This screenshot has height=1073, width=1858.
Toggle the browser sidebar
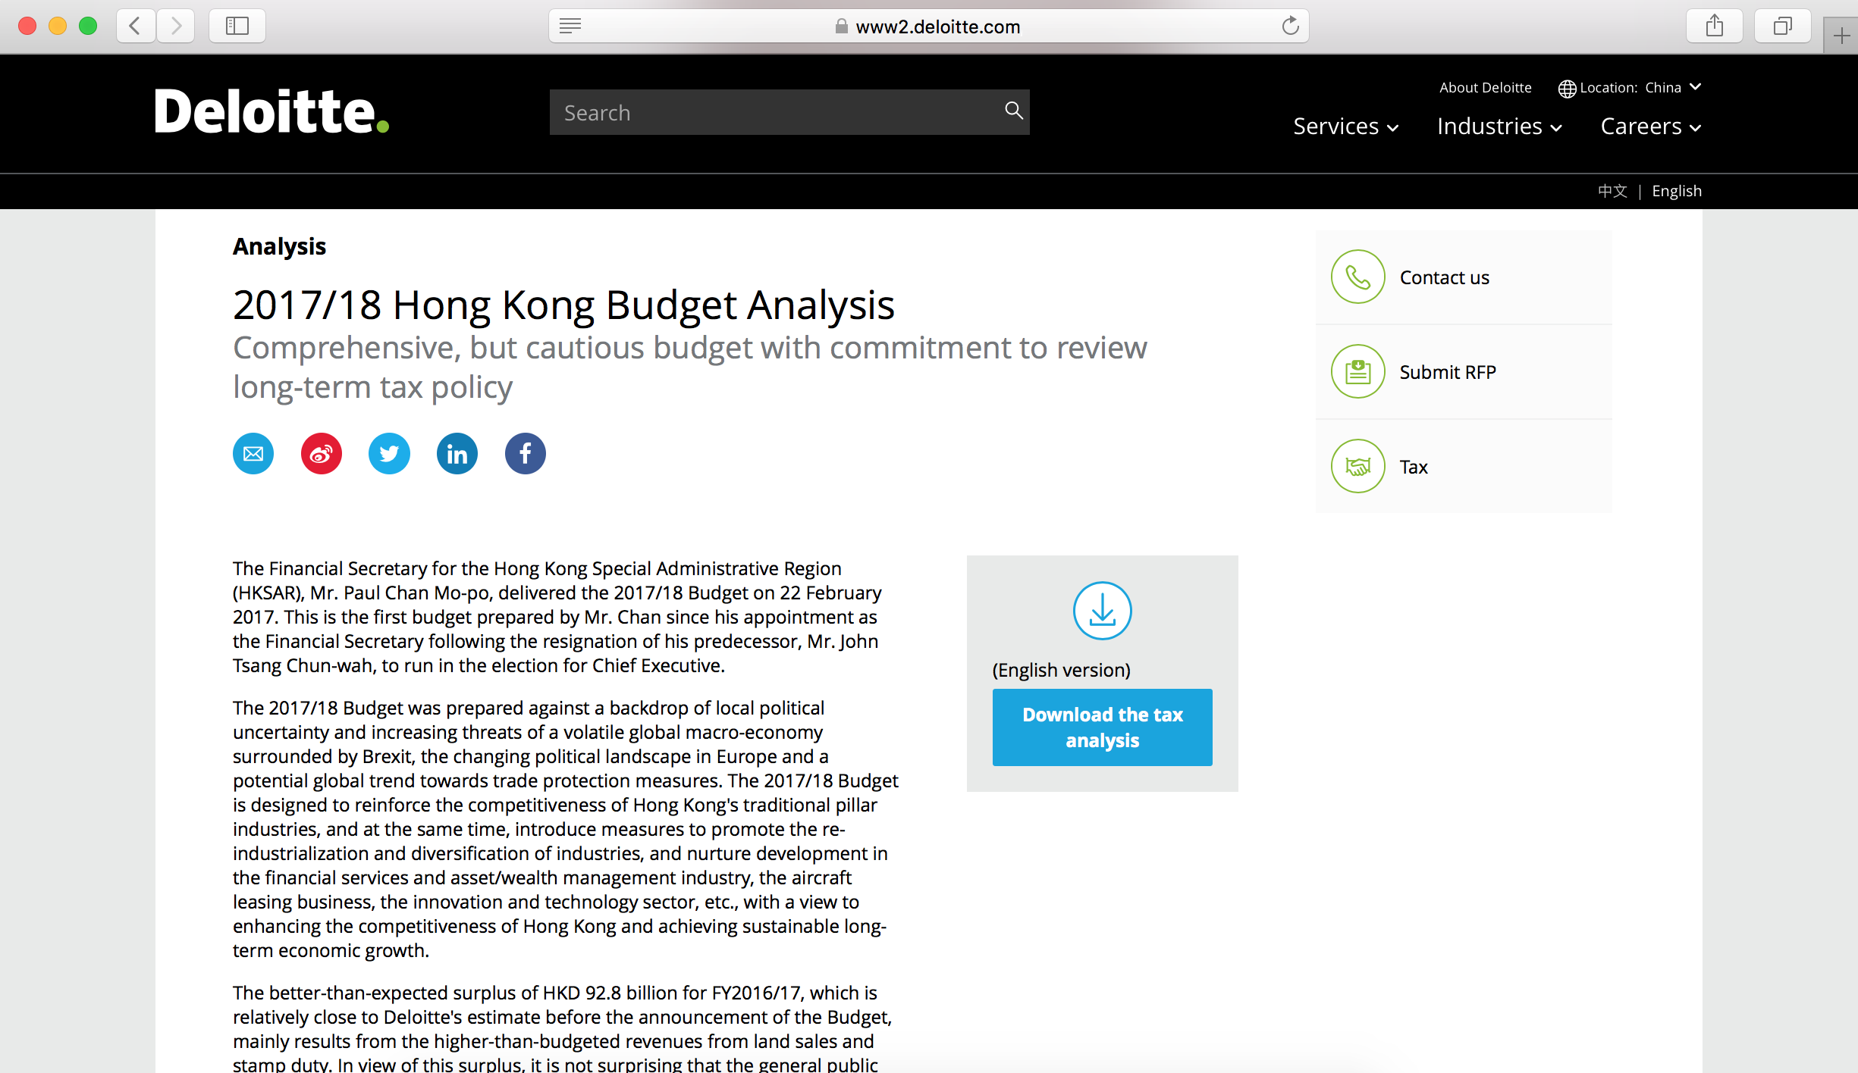coord(237,25)
